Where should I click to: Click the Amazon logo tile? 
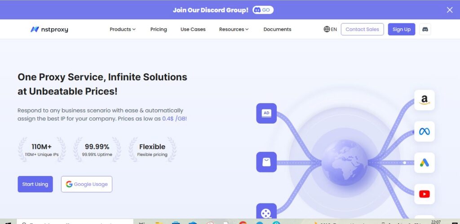click(x=424, y=100)
